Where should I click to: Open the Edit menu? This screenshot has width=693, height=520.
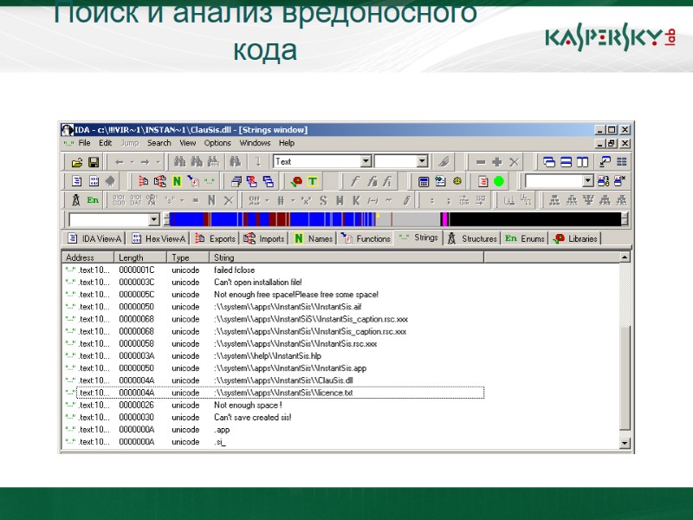[x=105, y=143]
